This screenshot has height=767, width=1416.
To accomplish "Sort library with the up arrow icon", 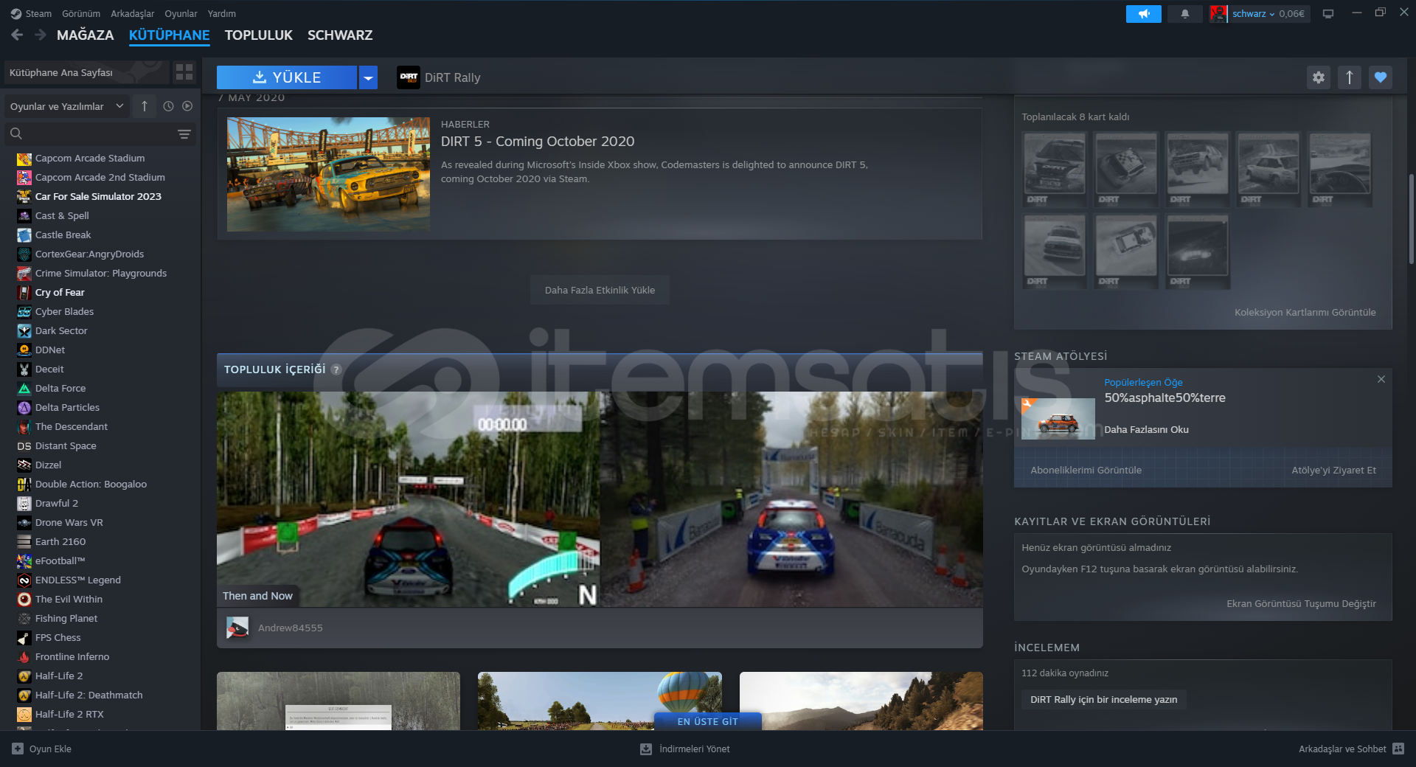I will point(145,106).
